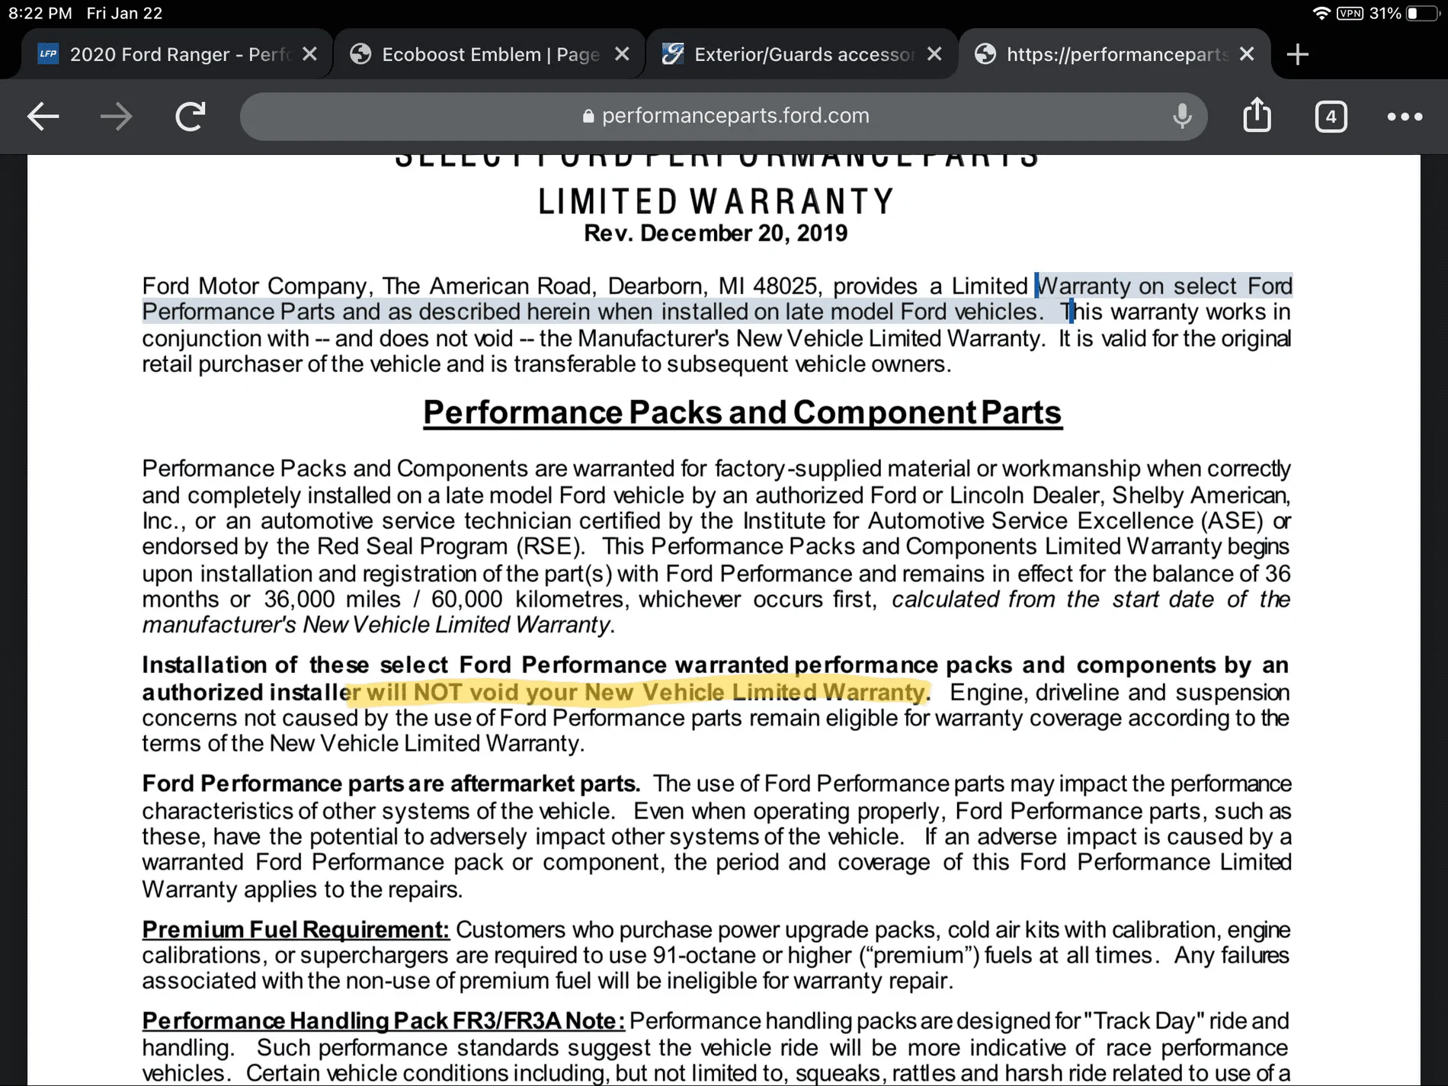
Task: Open the share sheet icon
Action: point(1257,115)
